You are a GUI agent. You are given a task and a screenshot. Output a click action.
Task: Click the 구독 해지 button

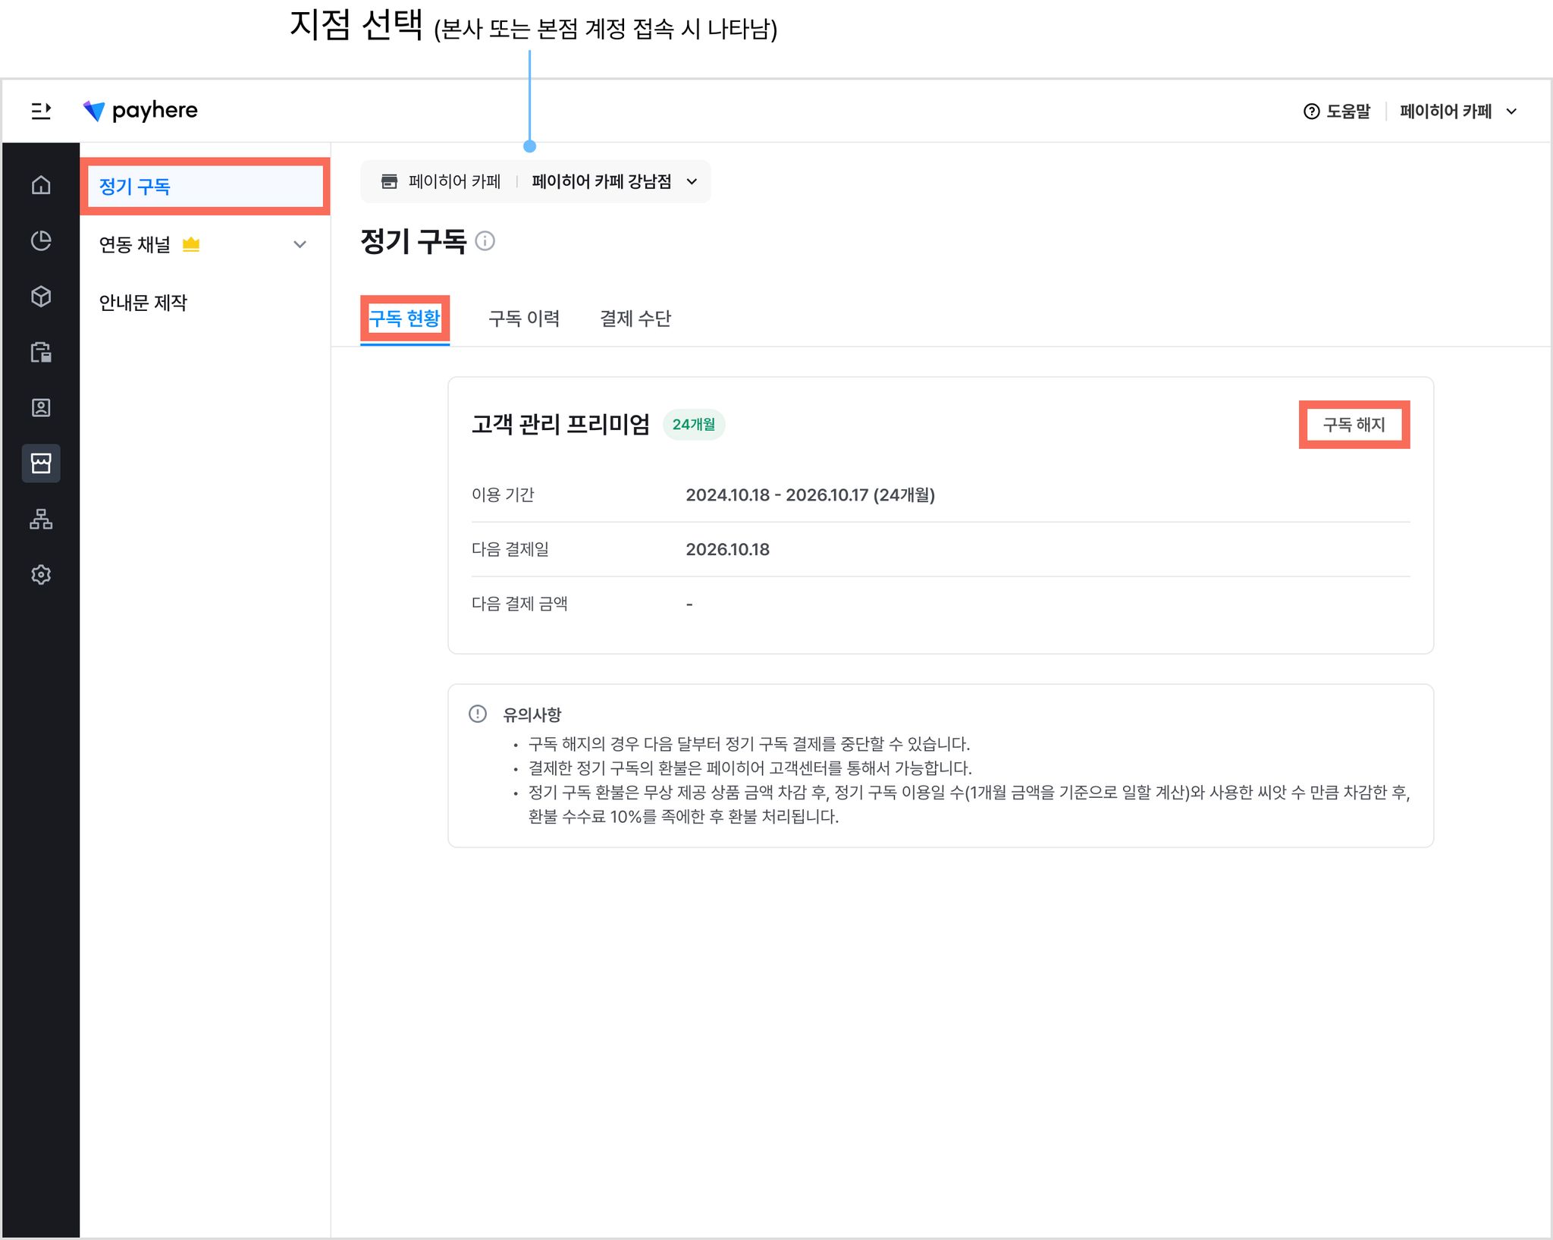1354,425
